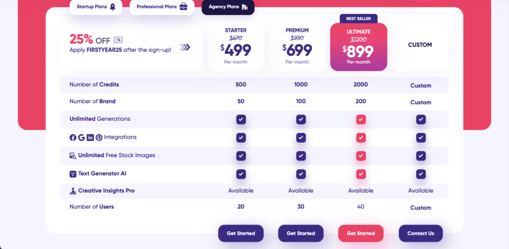Image resolution: width=509 pixels, height=249 pixels.
Task: Toggle Custom plan Text Generator AI checkbox
Action: pyautogui.click(x=421, y=174)
